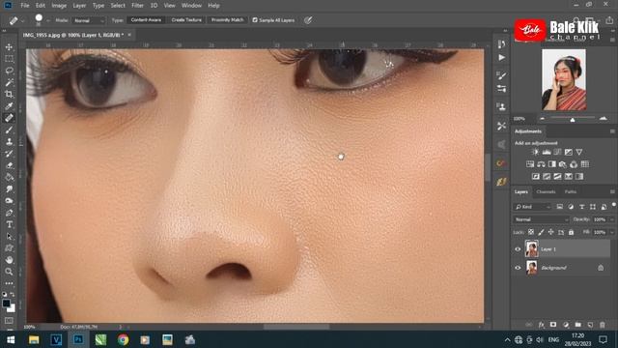
Task: Click the horizontal scrollbar under canvas
Action: (x=296, y=327)
